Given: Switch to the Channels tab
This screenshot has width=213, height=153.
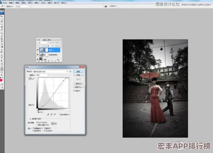Looking at the screenshot, I should [45, 40].
